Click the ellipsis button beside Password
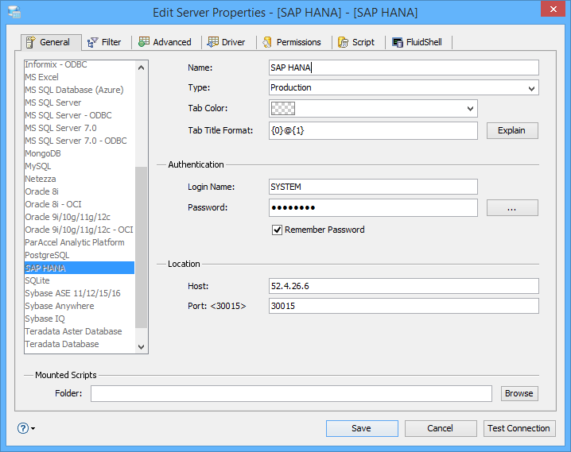Screen dimensions: 571x452 pos(512,208)
